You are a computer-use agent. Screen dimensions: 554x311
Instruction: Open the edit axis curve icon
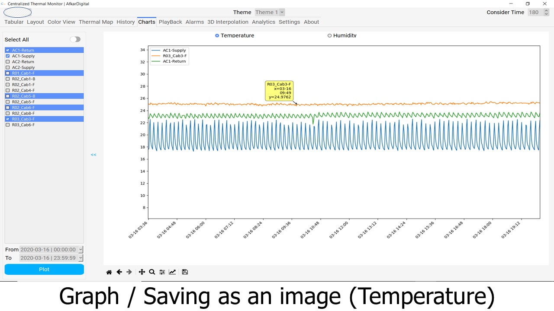(172, 272)
